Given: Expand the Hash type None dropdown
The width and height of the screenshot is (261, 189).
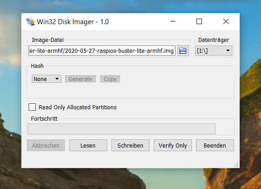Looking at the screenshot, I should (x=46, y=79).
